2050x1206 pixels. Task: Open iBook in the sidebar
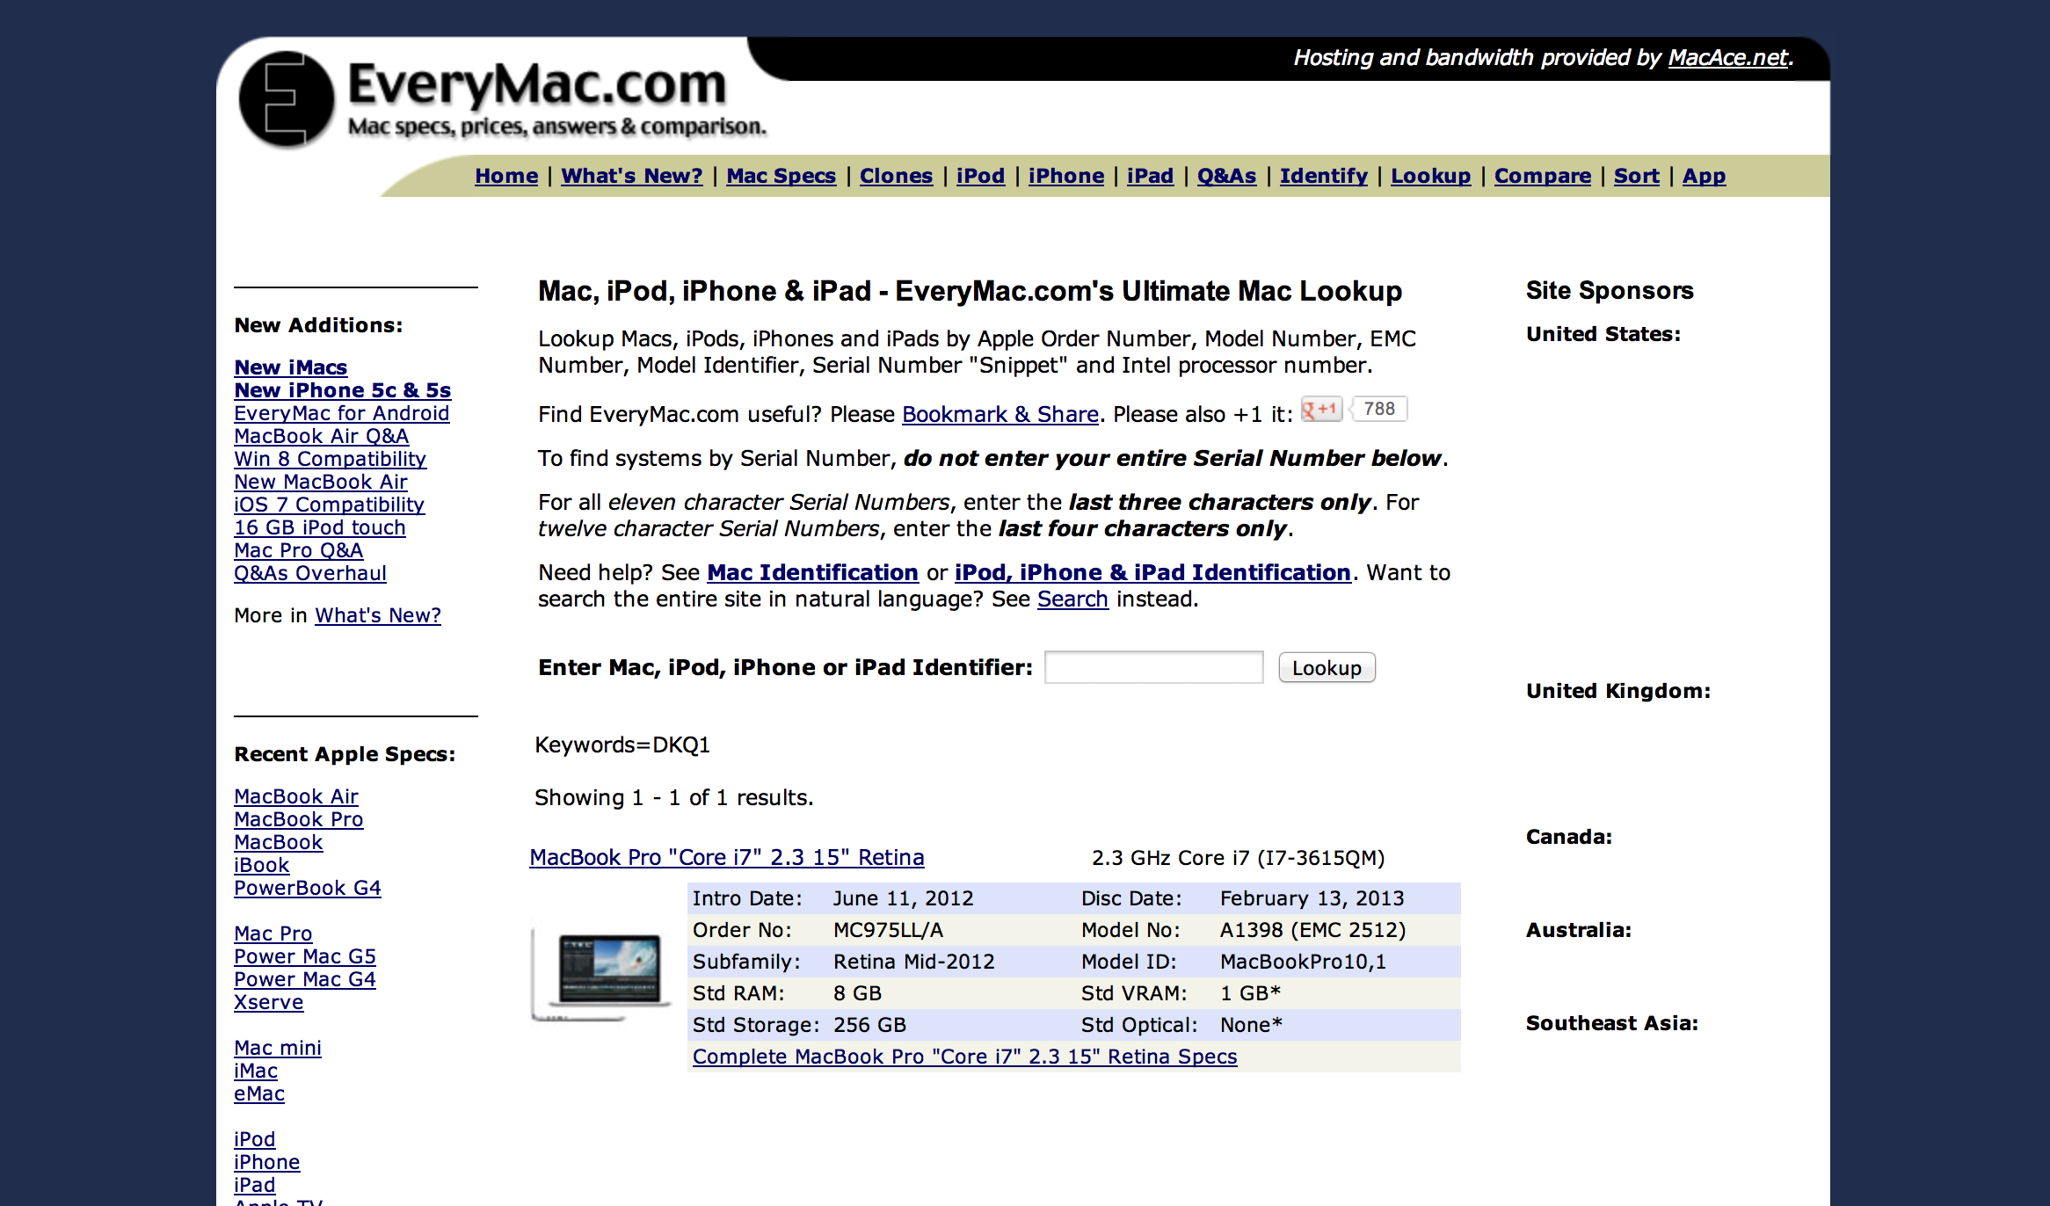tap(261, 865)
